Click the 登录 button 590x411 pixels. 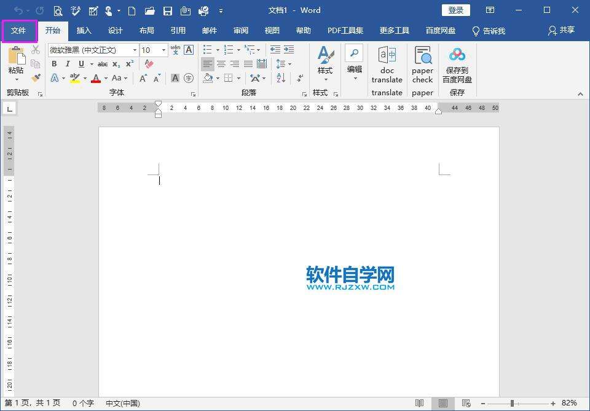pyautogui.click(x=455, y=10)
